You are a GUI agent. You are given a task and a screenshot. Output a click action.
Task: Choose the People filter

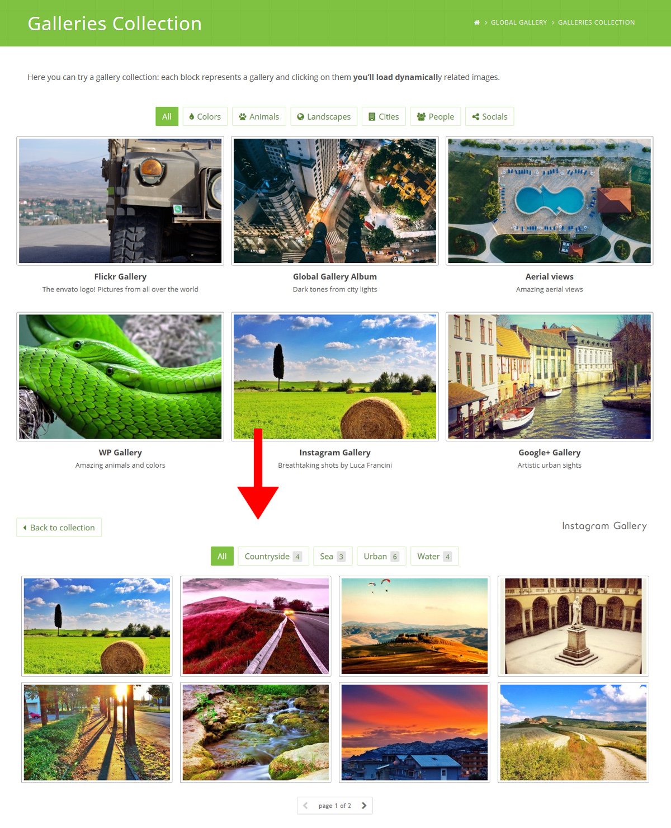[436, 116]
